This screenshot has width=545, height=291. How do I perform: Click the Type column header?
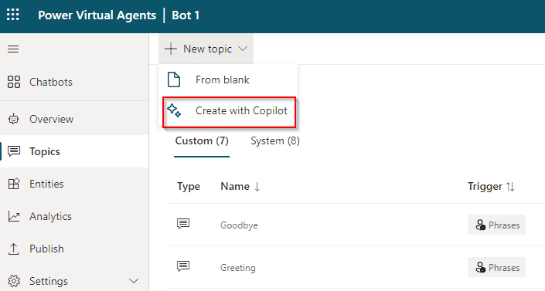click(189, 187)
